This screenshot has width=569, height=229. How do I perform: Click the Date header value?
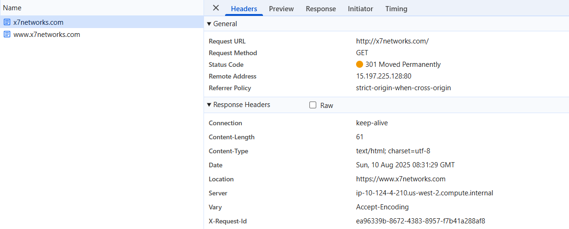point(405,165)
